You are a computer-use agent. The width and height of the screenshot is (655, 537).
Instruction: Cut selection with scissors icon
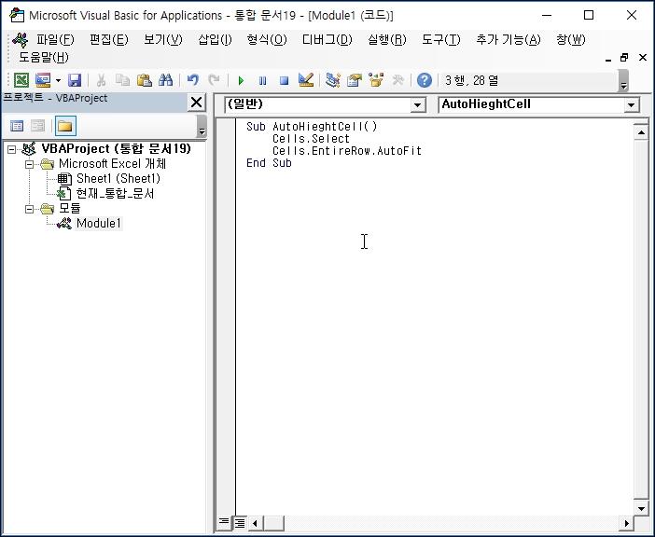(101, 80)
